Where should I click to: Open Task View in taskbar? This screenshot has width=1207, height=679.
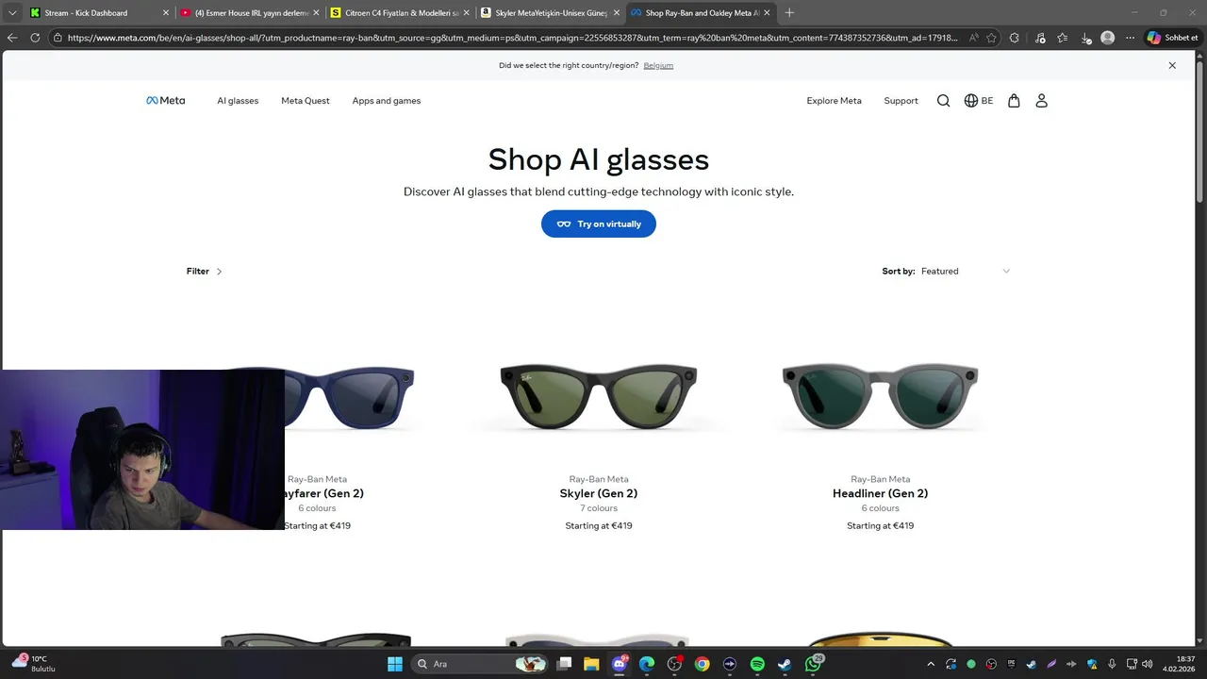(x=564, y=664)
